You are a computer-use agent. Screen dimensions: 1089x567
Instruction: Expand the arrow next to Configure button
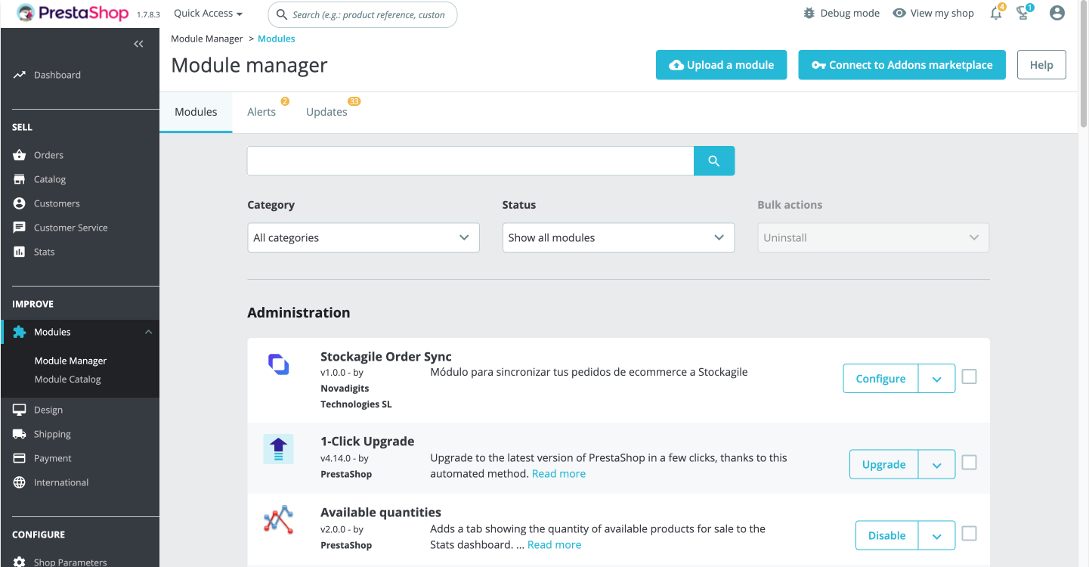click(936, 379)
